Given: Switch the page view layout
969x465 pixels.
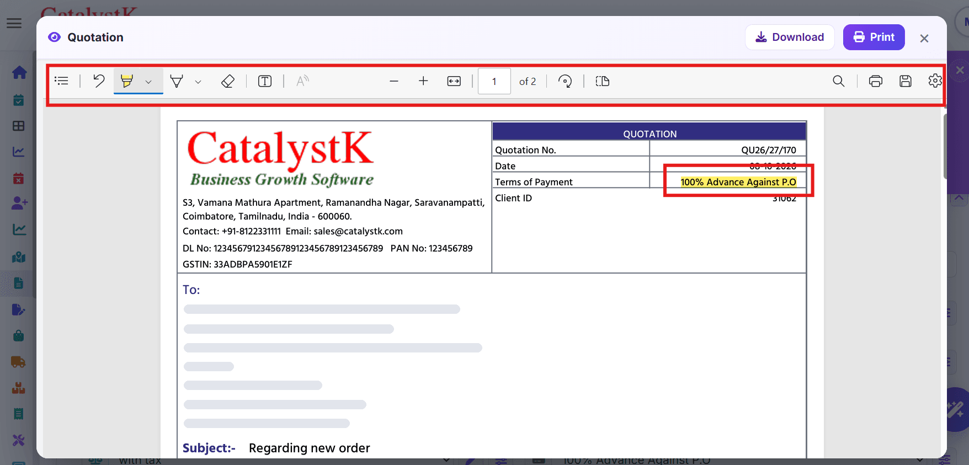Looking at the screenshot, I should 603,81.
